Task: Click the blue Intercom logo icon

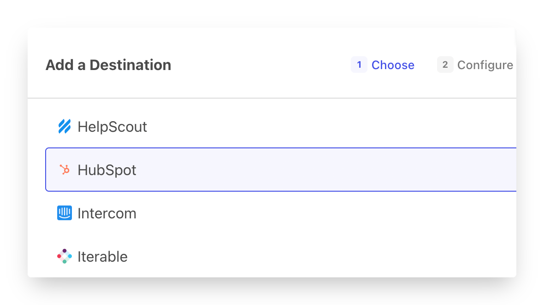Action: 65,213
